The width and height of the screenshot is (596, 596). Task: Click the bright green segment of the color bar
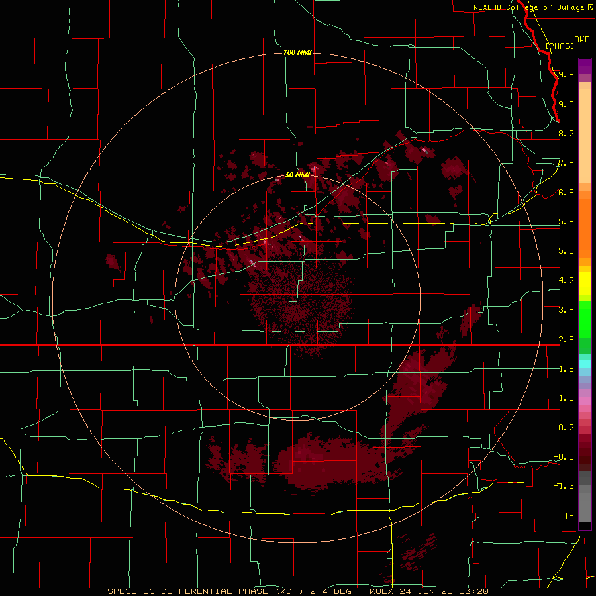pos(585,321)
